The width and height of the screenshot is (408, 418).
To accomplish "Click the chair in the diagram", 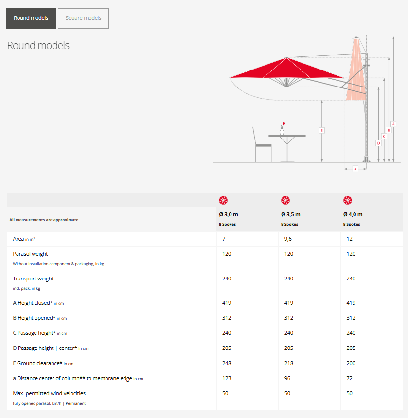I will tap(261, 145).
